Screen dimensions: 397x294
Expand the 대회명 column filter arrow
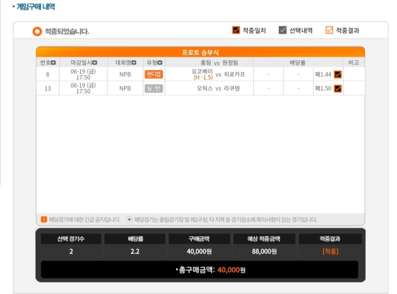coord(133,63)
